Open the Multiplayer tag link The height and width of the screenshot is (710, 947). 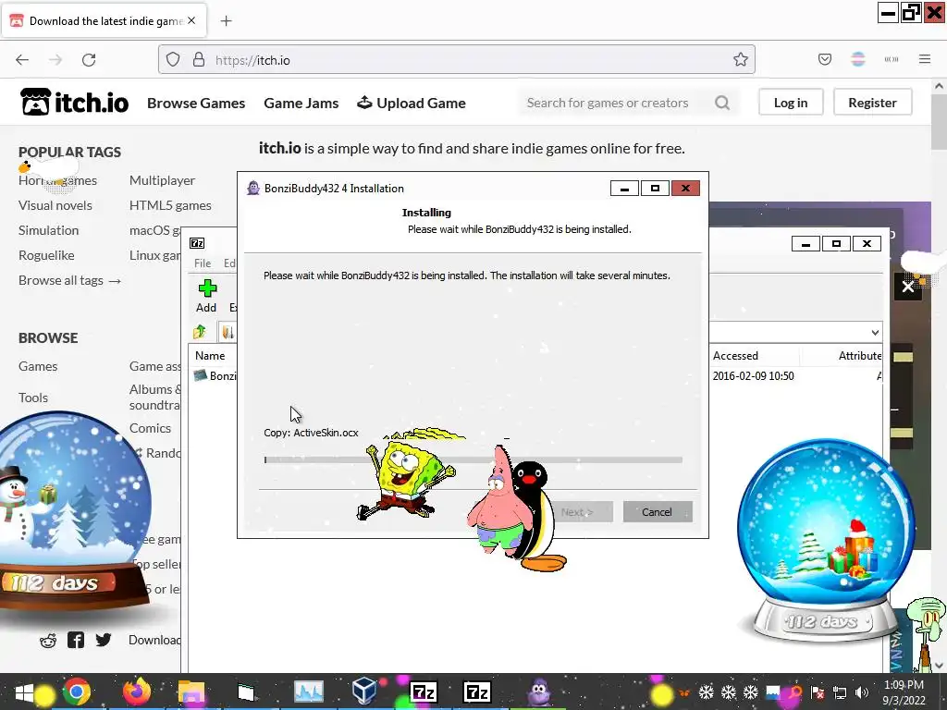162,180
